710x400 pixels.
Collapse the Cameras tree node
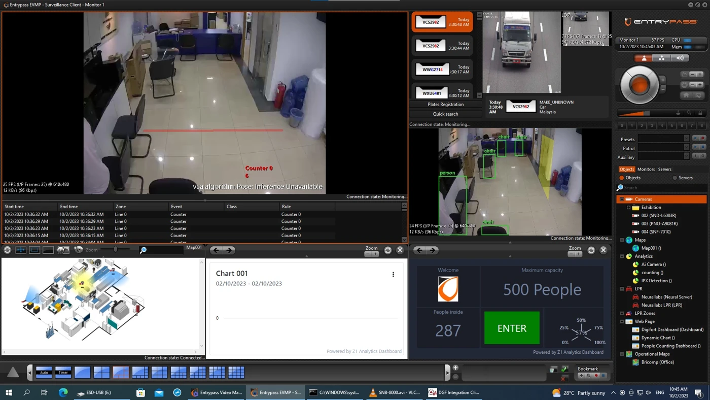click(622, 199)
